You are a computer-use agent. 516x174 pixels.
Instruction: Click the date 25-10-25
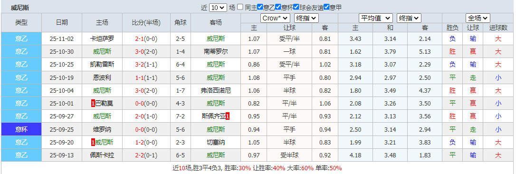coord(62,65)
